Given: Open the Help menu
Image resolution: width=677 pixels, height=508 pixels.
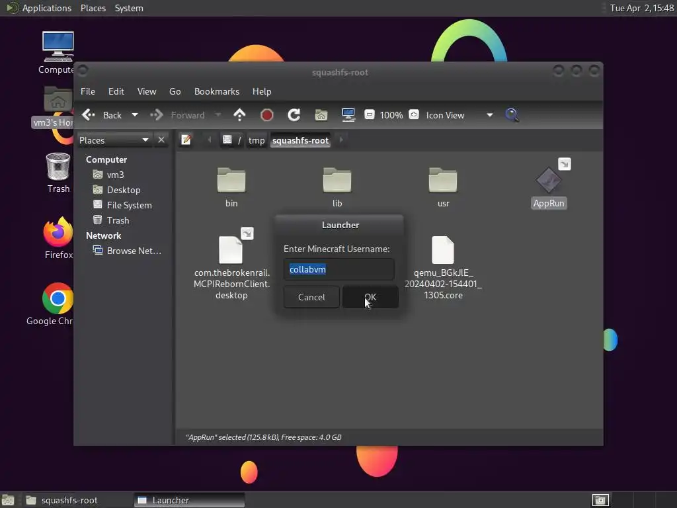Looking at the screenshot, I should tap(262, 91).
